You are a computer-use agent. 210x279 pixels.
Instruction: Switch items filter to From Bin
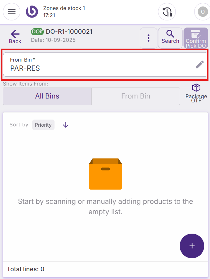coord(135,96)
